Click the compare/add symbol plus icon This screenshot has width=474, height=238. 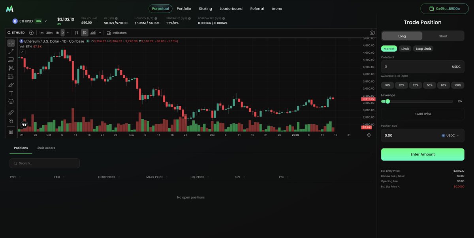pyautogui.click(x=31, y=33)
